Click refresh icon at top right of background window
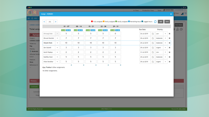The image size is (209, 117). 185,13
